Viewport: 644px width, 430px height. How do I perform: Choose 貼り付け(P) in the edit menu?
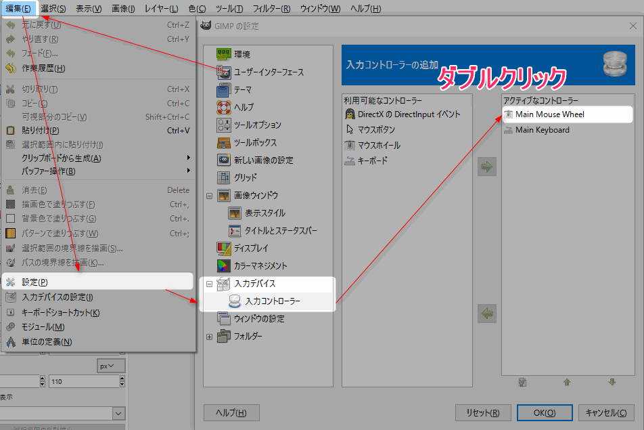click(x=97, y=130)
